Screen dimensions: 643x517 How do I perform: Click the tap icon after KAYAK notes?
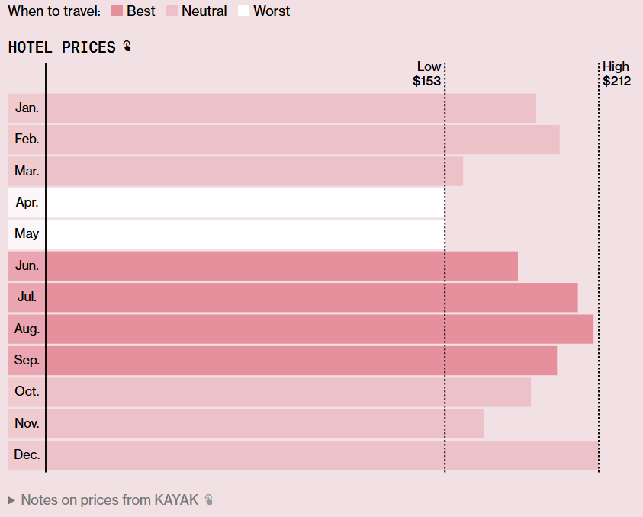(x=208, y=500)
